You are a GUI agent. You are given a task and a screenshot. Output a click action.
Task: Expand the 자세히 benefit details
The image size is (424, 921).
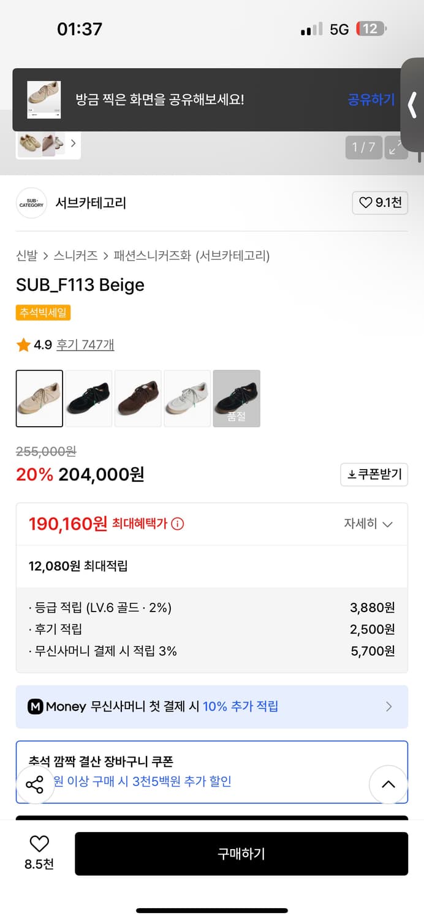[368, 524]
